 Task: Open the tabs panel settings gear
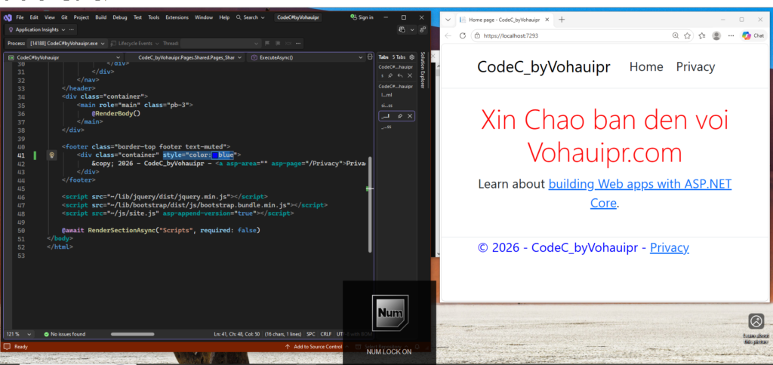[x=412, y=57]
